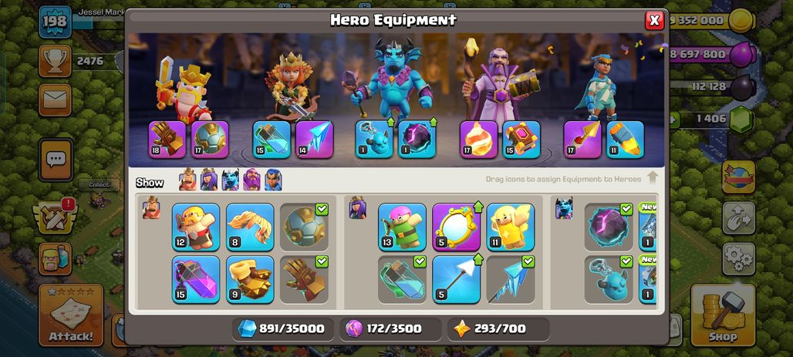This screenshot has height=357, width=793.
Task: Toggle Barbarian King filter in Show row
Action: (187, 180)
